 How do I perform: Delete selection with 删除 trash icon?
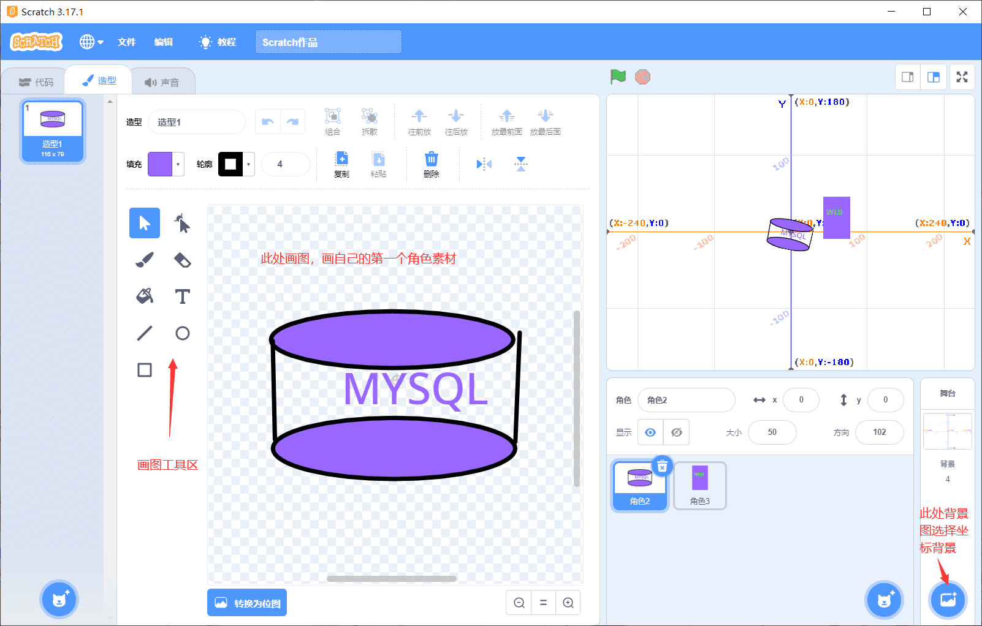click(432, 164)
